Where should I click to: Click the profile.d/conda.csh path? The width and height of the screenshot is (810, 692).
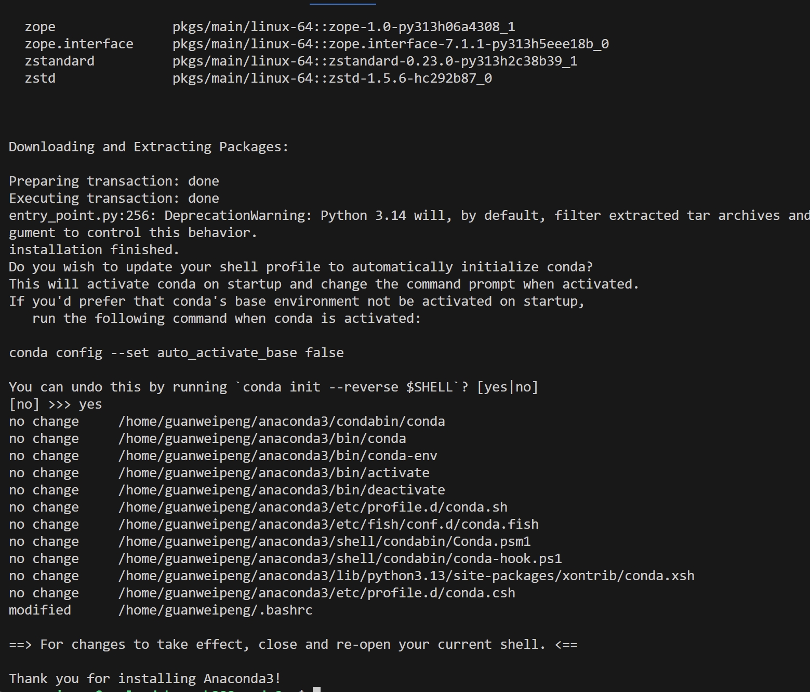(x=316, y=593)
